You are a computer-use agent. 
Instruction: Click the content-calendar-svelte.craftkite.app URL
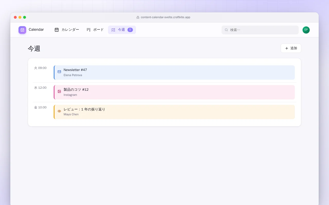pos(166,17)
